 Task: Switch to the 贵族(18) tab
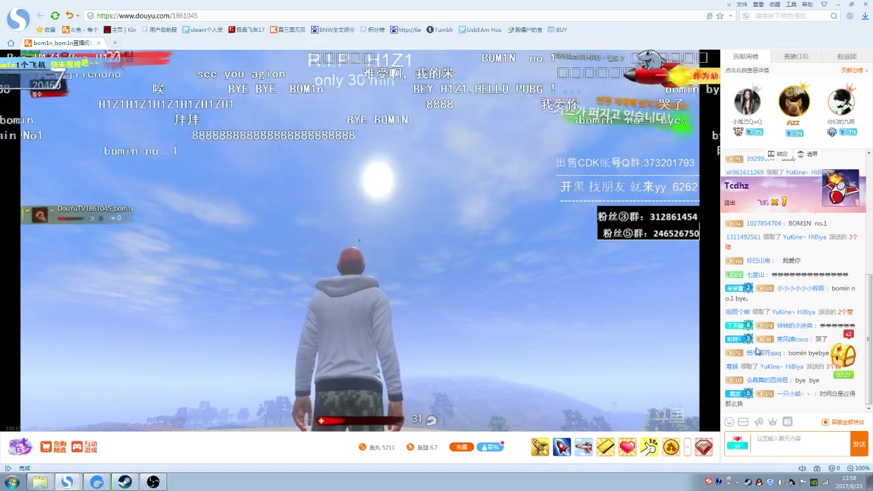[796, 57]
